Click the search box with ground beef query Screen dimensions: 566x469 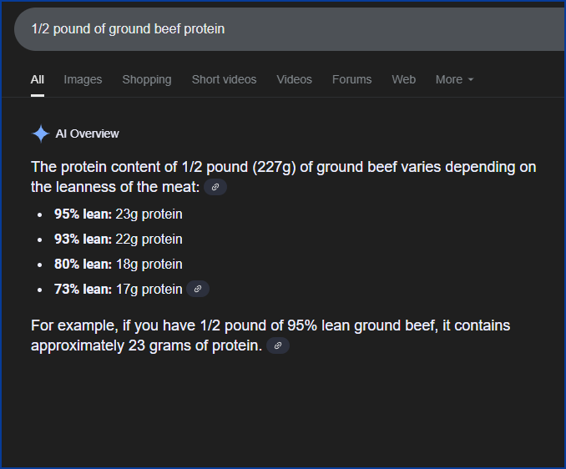pyautogui.click(x=290, y=29)
